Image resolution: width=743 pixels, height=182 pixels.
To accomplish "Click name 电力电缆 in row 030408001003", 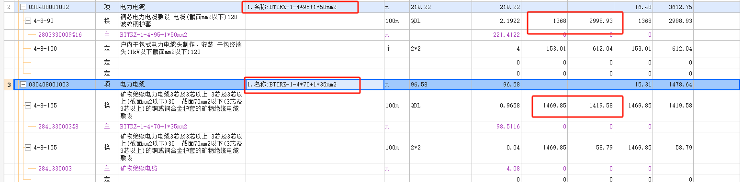I will coord(133,85).
